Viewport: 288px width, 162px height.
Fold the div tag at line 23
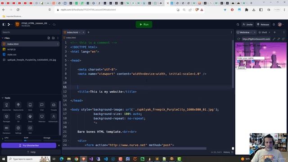(68, 141)
